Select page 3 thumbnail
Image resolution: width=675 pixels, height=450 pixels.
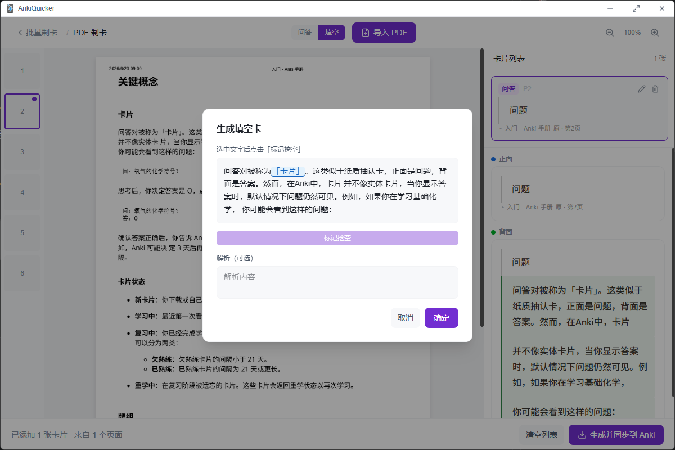pos(22,152)
